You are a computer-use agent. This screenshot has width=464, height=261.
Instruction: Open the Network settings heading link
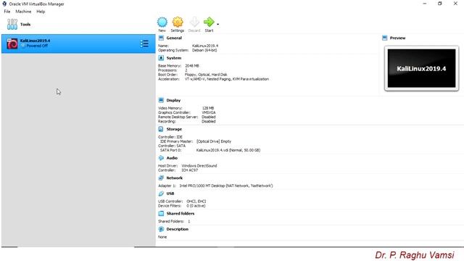click(x=174, y=178)
